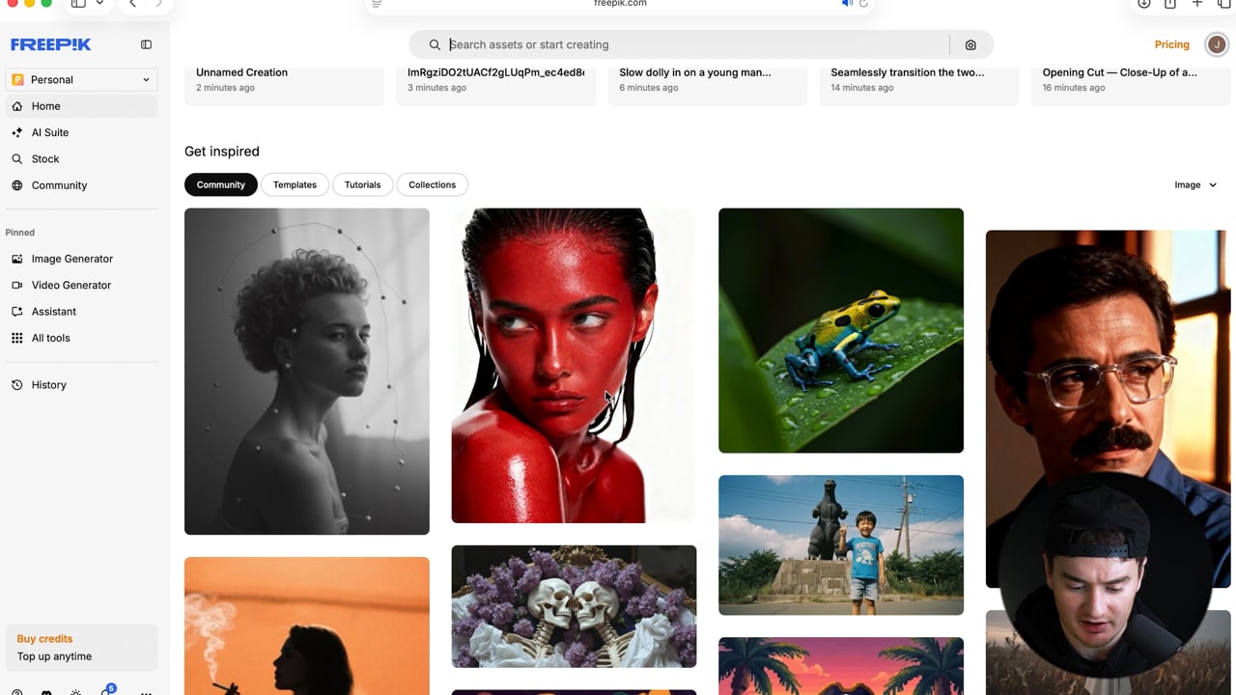
Task: Click the 'Pinned' section label
Action: (x=20, y=233)
